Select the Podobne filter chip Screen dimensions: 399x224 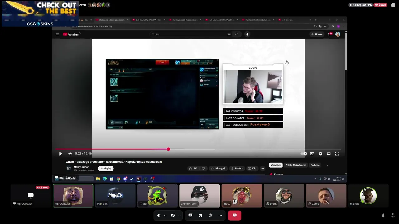(x=315, y=165)
